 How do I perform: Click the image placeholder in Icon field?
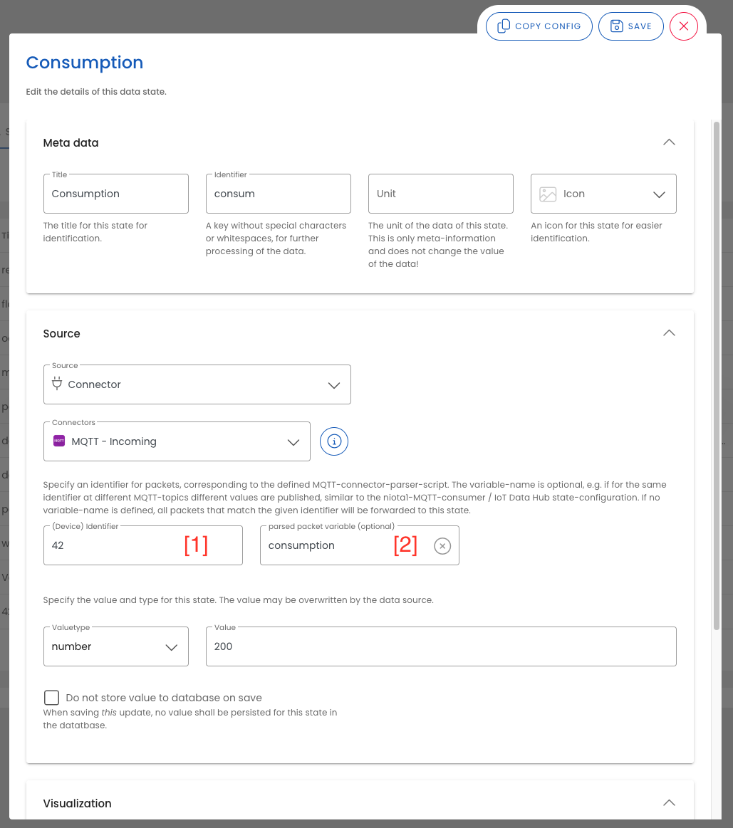coord(548,194)
